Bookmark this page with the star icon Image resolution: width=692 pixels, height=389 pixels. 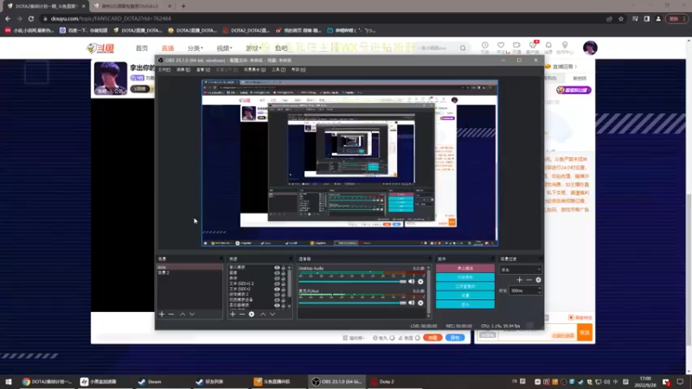click(621, 18)
